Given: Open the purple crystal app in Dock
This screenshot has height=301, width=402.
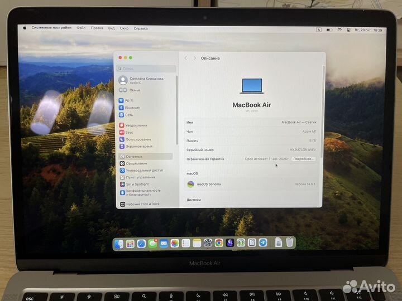Looking at the screenshot, I should (230, 242).
